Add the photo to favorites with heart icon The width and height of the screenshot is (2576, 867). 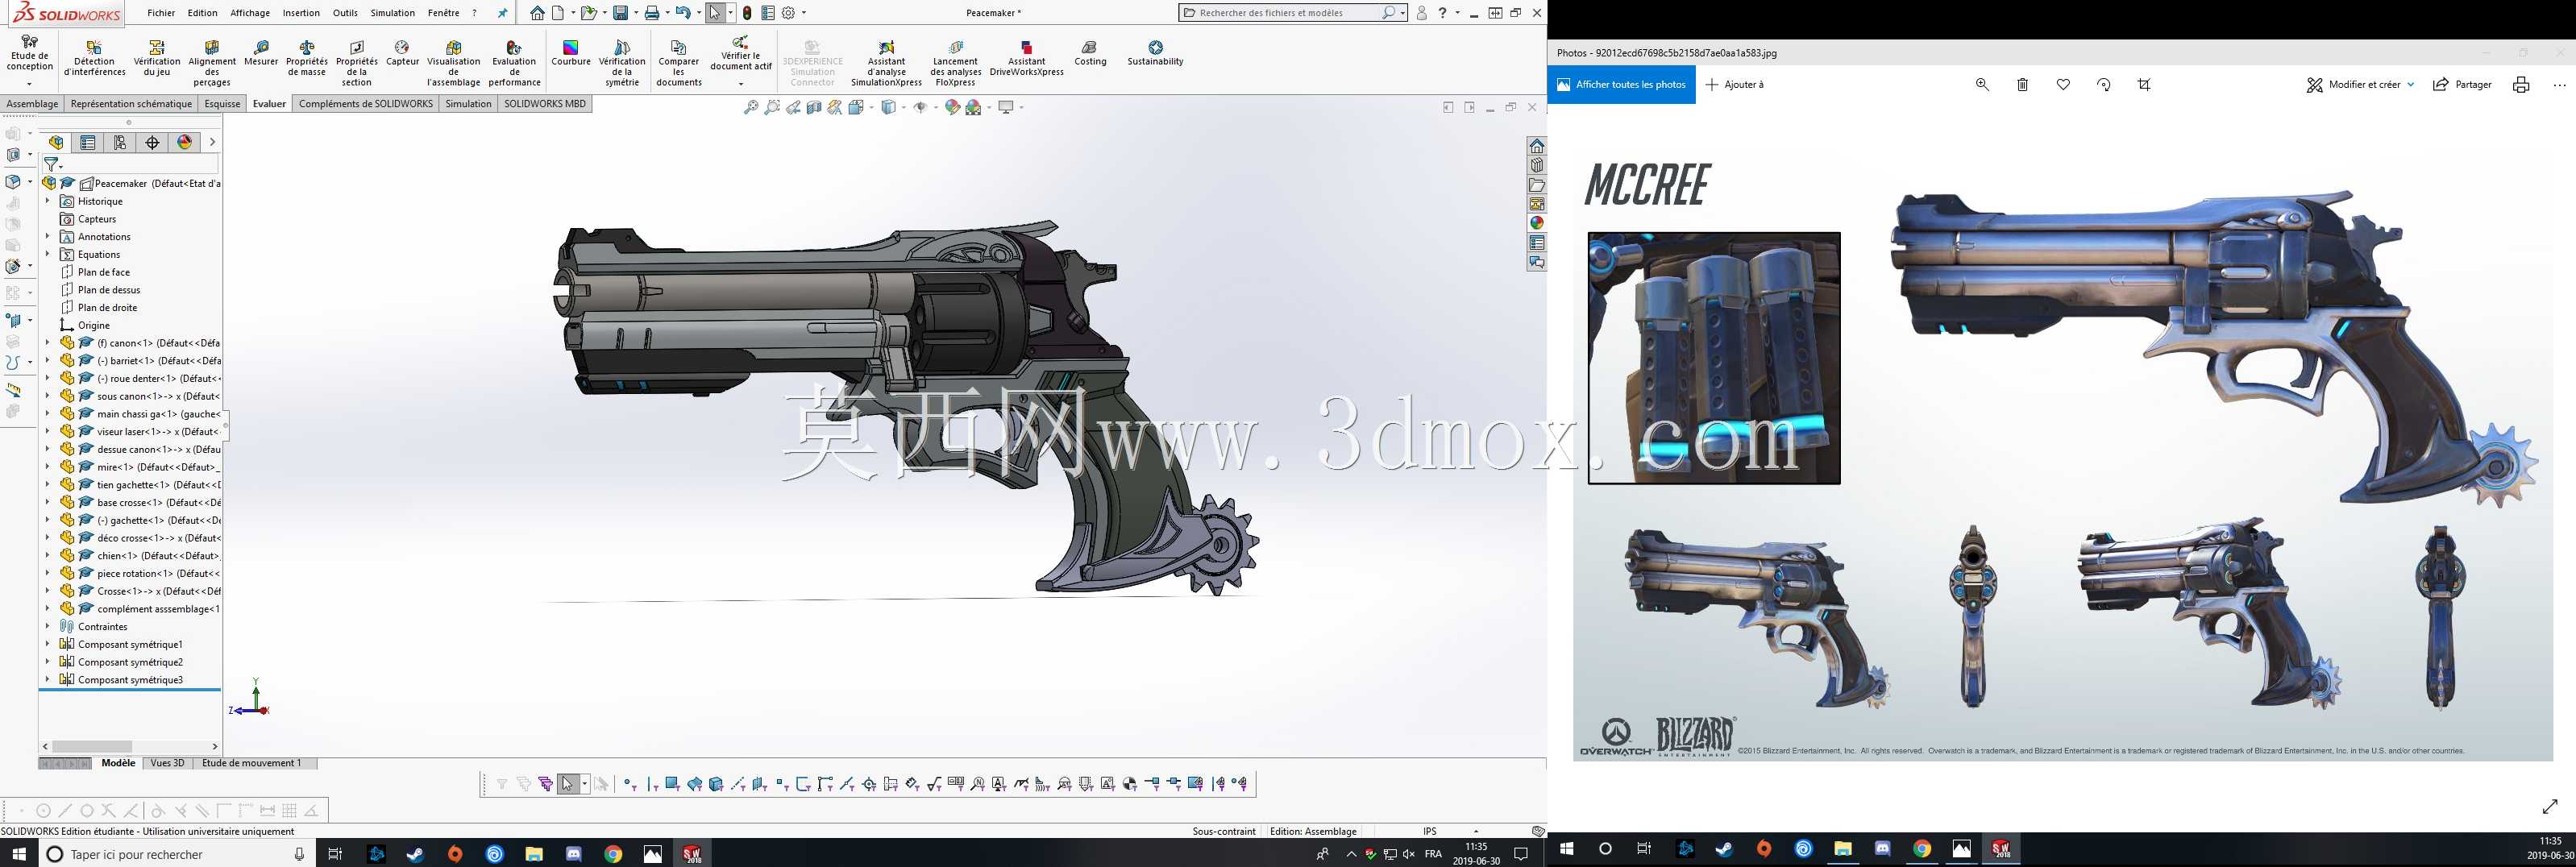click(2063, 85)
